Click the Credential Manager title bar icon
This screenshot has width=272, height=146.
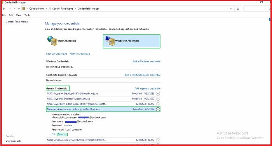[x=2, y=2]
